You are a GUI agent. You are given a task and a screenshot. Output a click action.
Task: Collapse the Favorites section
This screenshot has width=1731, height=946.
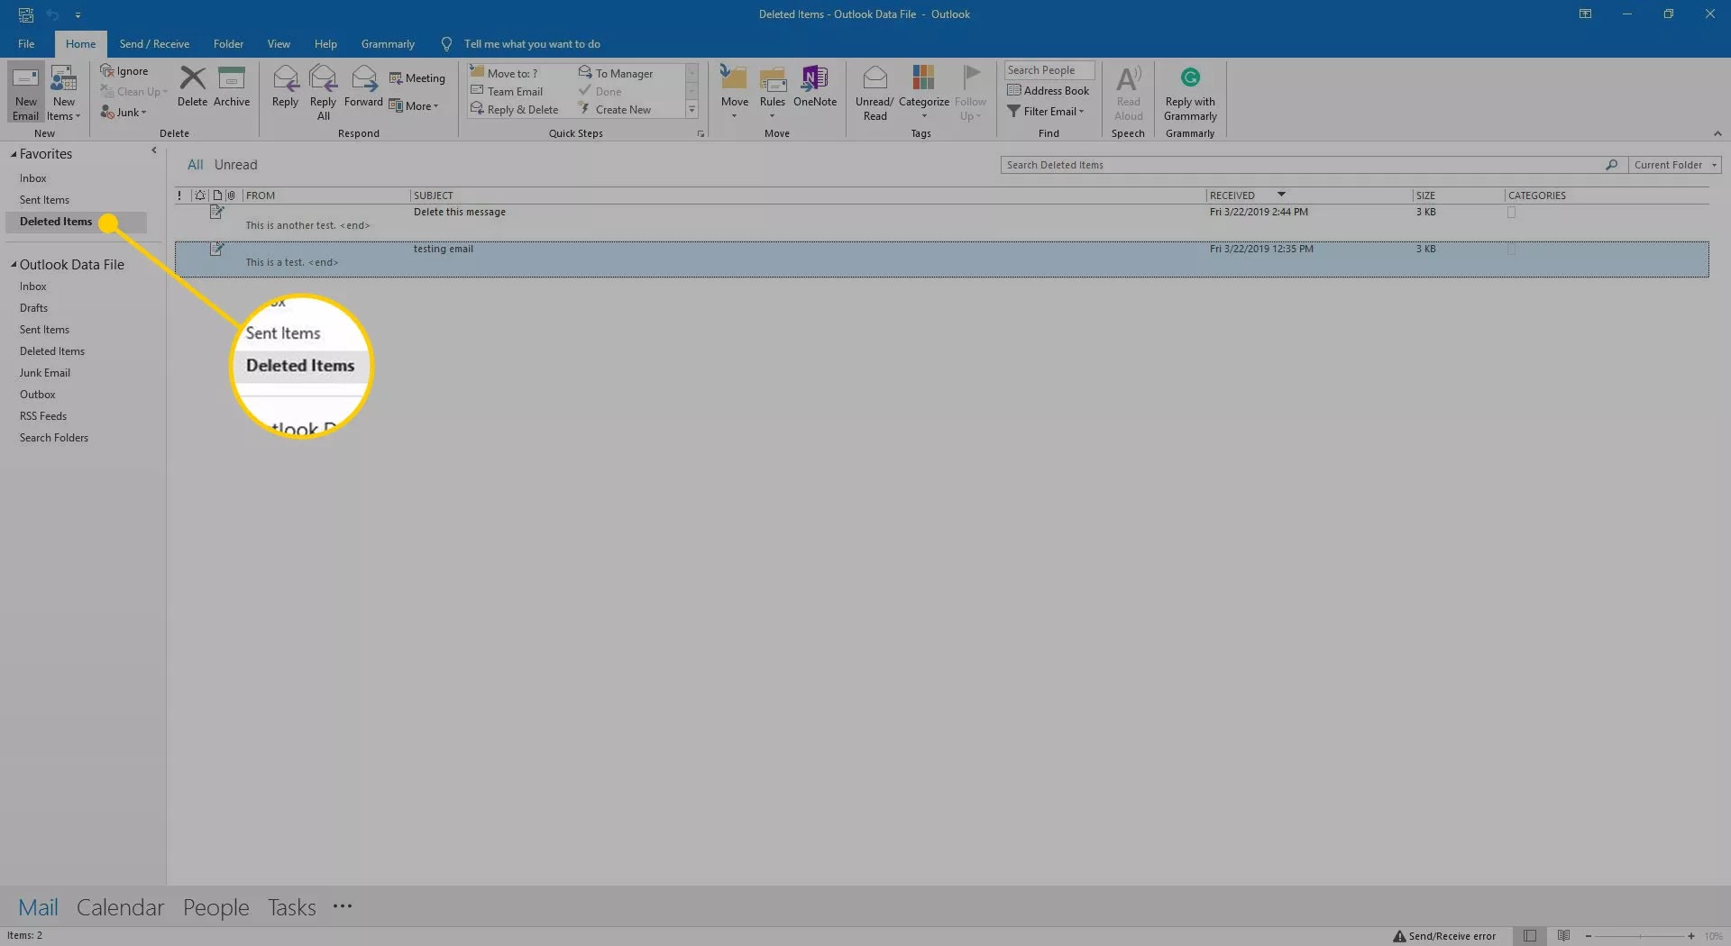(14, 154)
